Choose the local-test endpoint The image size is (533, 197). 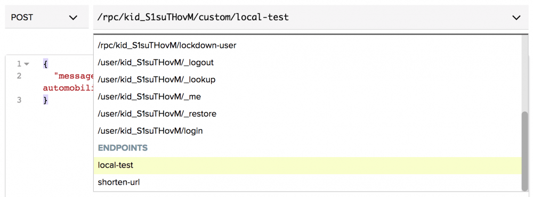308,166
